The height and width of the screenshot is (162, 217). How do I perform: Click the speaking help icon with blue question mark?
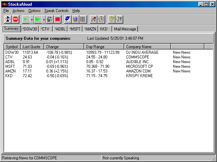(119, 19)
